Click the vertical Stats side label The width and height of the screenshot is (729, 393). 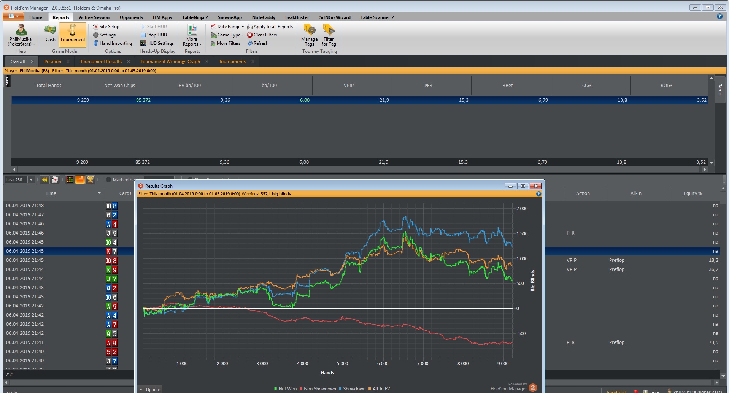pos(7,81)
